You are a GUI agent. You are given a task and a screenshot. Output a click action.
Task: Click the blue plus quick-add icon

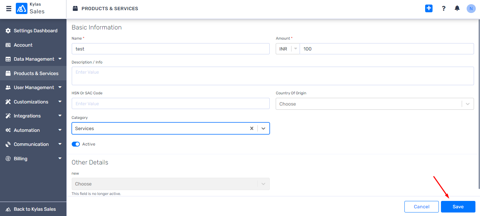pos(429,8)
